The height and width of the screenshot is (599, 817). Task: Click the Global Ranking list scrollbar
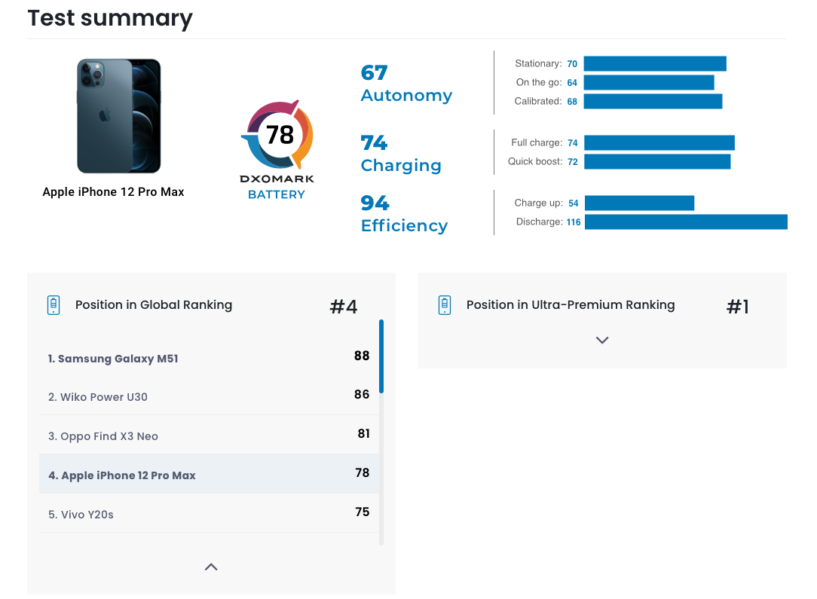pos(381,356)
